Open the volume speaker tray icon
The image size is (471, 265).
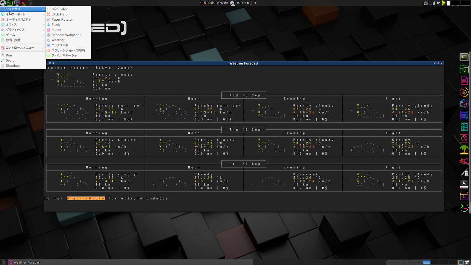(444, 3)
